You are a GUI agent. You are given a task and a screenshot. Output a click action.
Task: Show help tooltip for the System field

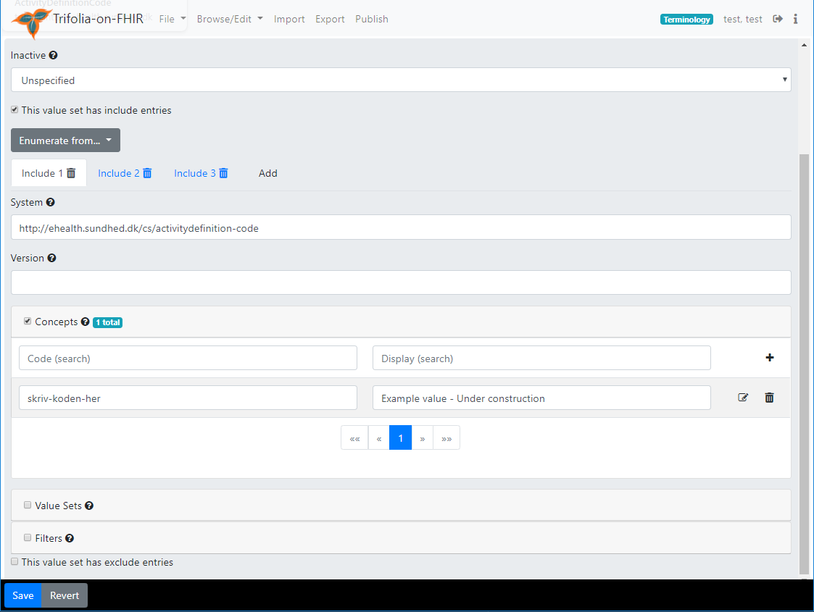[x=50, y=203]
